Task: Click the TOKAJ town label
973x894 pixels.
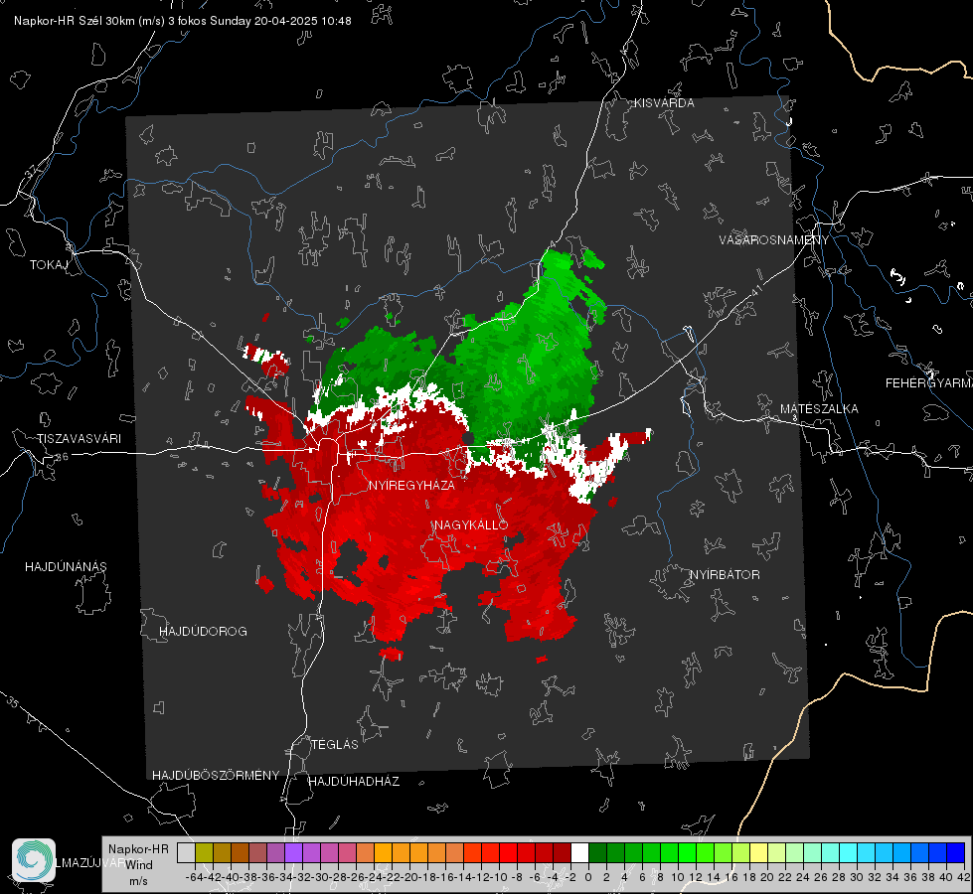Action: [49, 265]
